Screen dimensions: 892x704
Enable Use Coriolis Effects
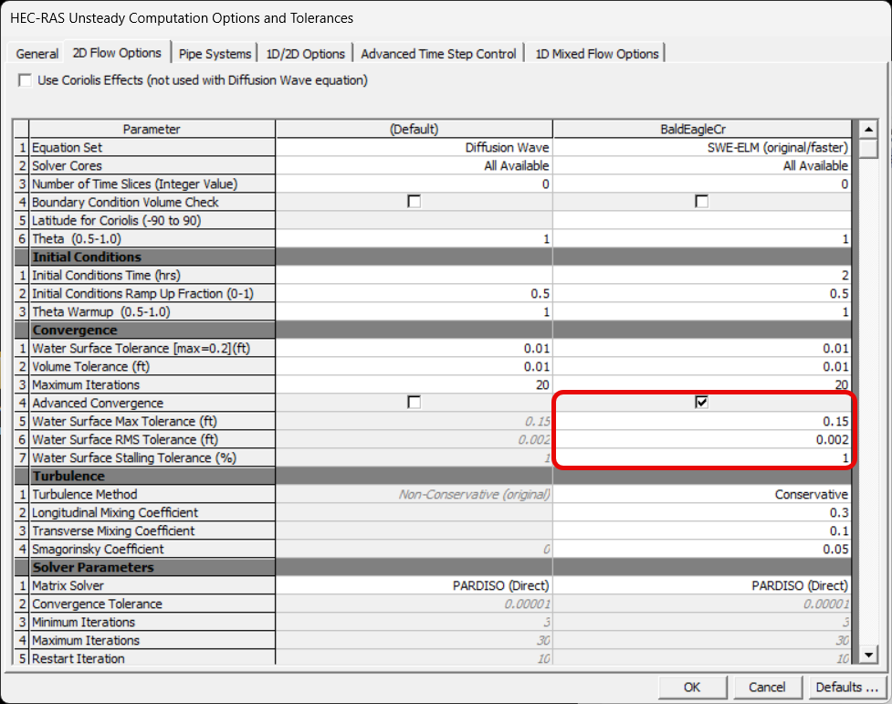pyautogui.click(x=25, y=80)
